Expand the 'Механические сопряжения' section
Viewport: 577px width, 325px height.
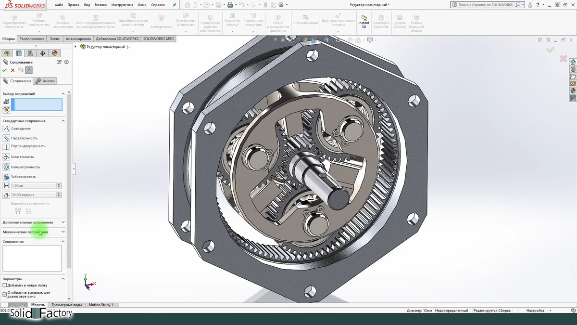(x=63, y=232)
